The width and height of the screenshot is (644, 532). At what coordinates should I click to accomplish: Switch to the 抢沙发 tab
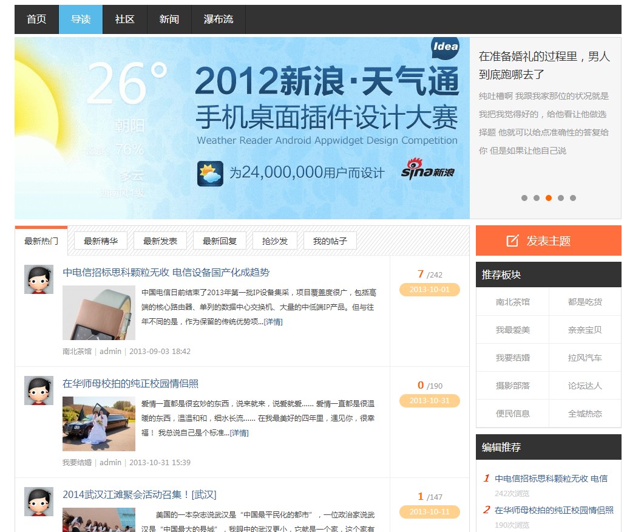click(x=275, y=240)
